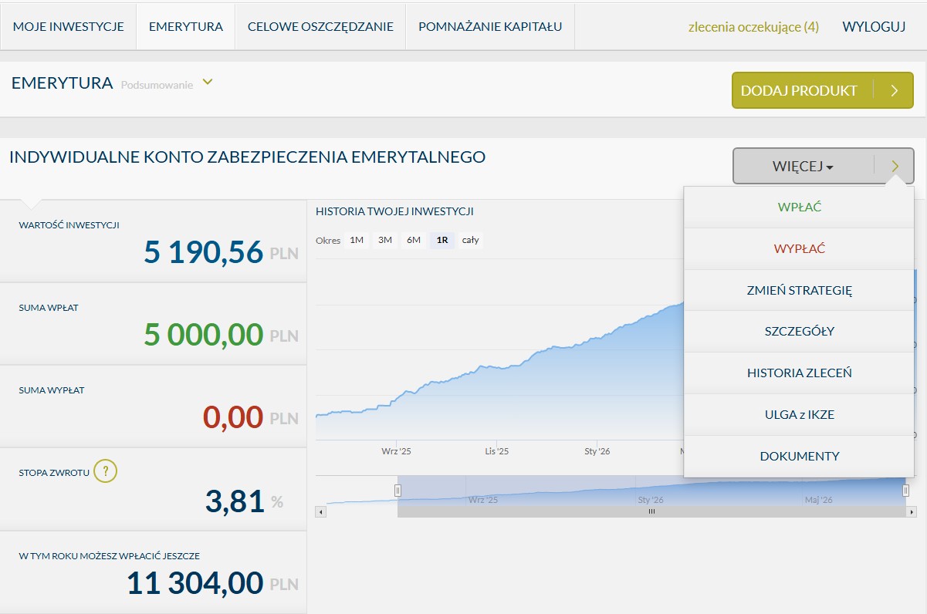Collapse the Więcej dropdown menu
This screenshot has width=927, height=614.
[x=803, y=166]
